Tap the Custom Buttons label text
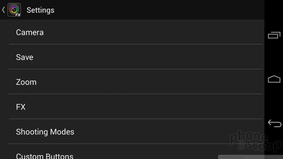Viewport: 283px width, 159px height. [x=45, y=156]
